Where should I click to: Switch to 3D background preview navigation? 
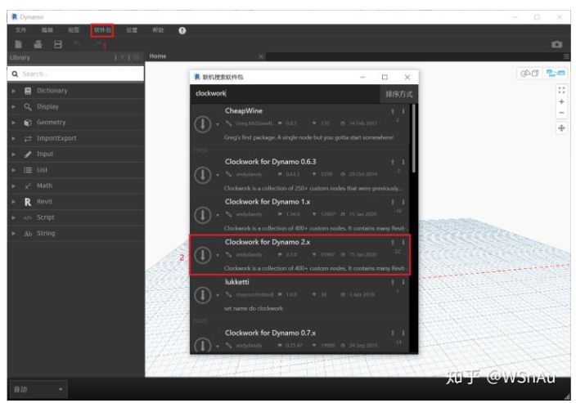pos(529,74)
